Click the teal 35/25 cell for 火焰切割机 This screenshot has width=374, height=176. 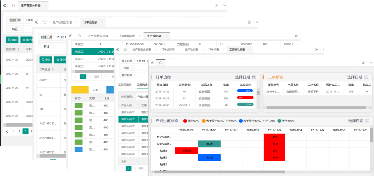(x=209, y=144)
